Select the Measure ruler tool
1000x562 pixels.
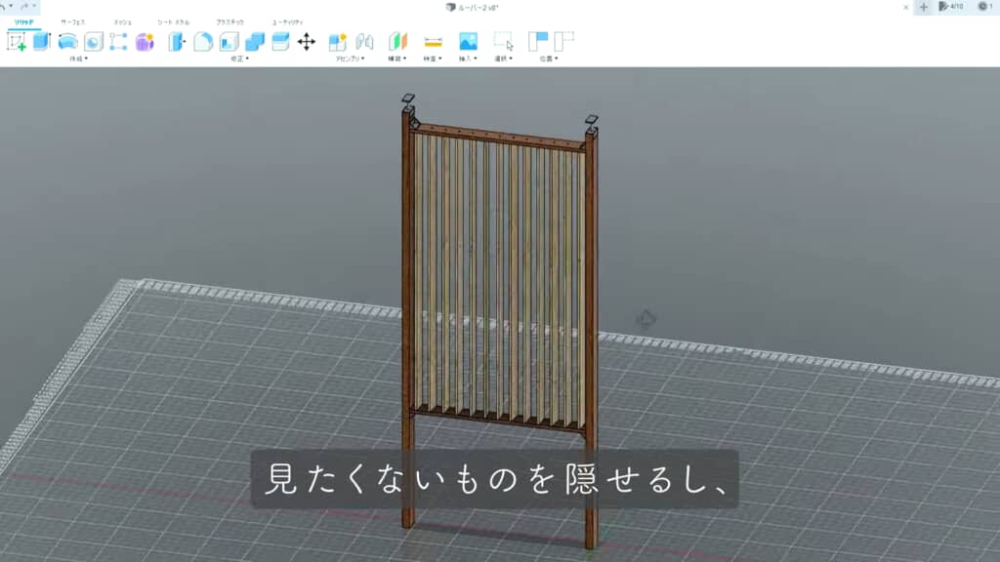433,41
